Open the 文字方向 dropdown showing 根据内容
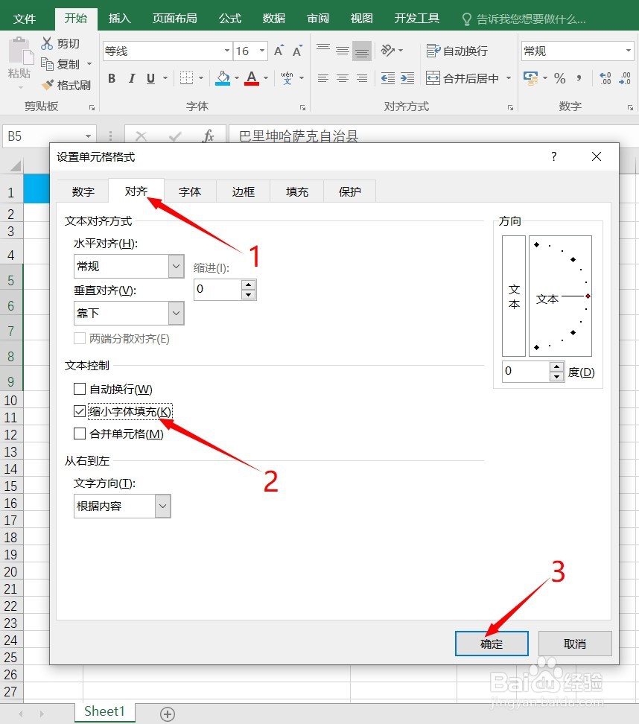 click(x=162, y=506)
